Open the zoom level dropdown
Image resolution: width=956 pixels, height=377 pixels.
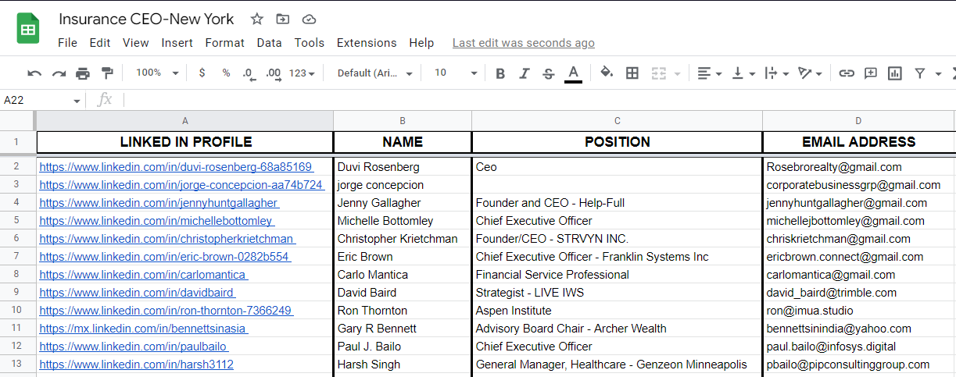[x=157, y=73]
